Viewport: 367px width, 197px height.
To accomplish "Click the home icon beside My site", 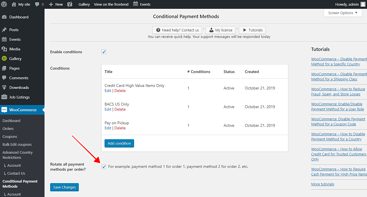I will click(x=14, y=4).
